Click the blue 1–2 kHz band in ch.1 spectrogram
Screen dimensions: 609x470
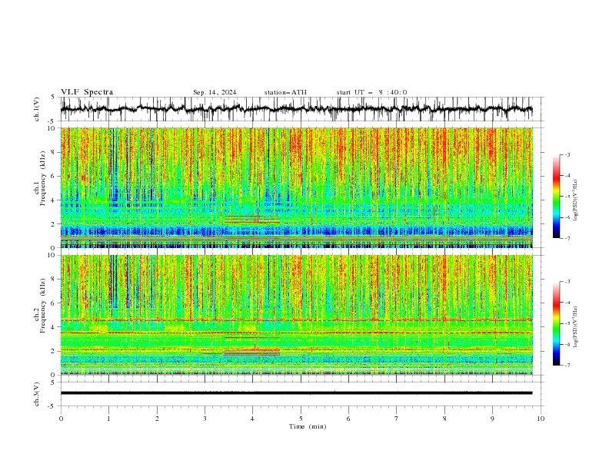(296, 231)
